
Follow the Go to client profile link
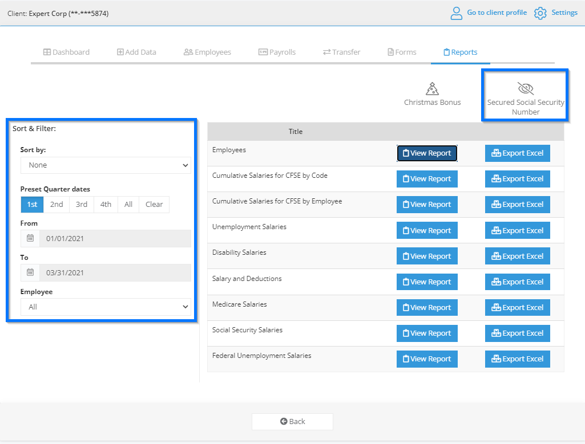pos(497,13)
